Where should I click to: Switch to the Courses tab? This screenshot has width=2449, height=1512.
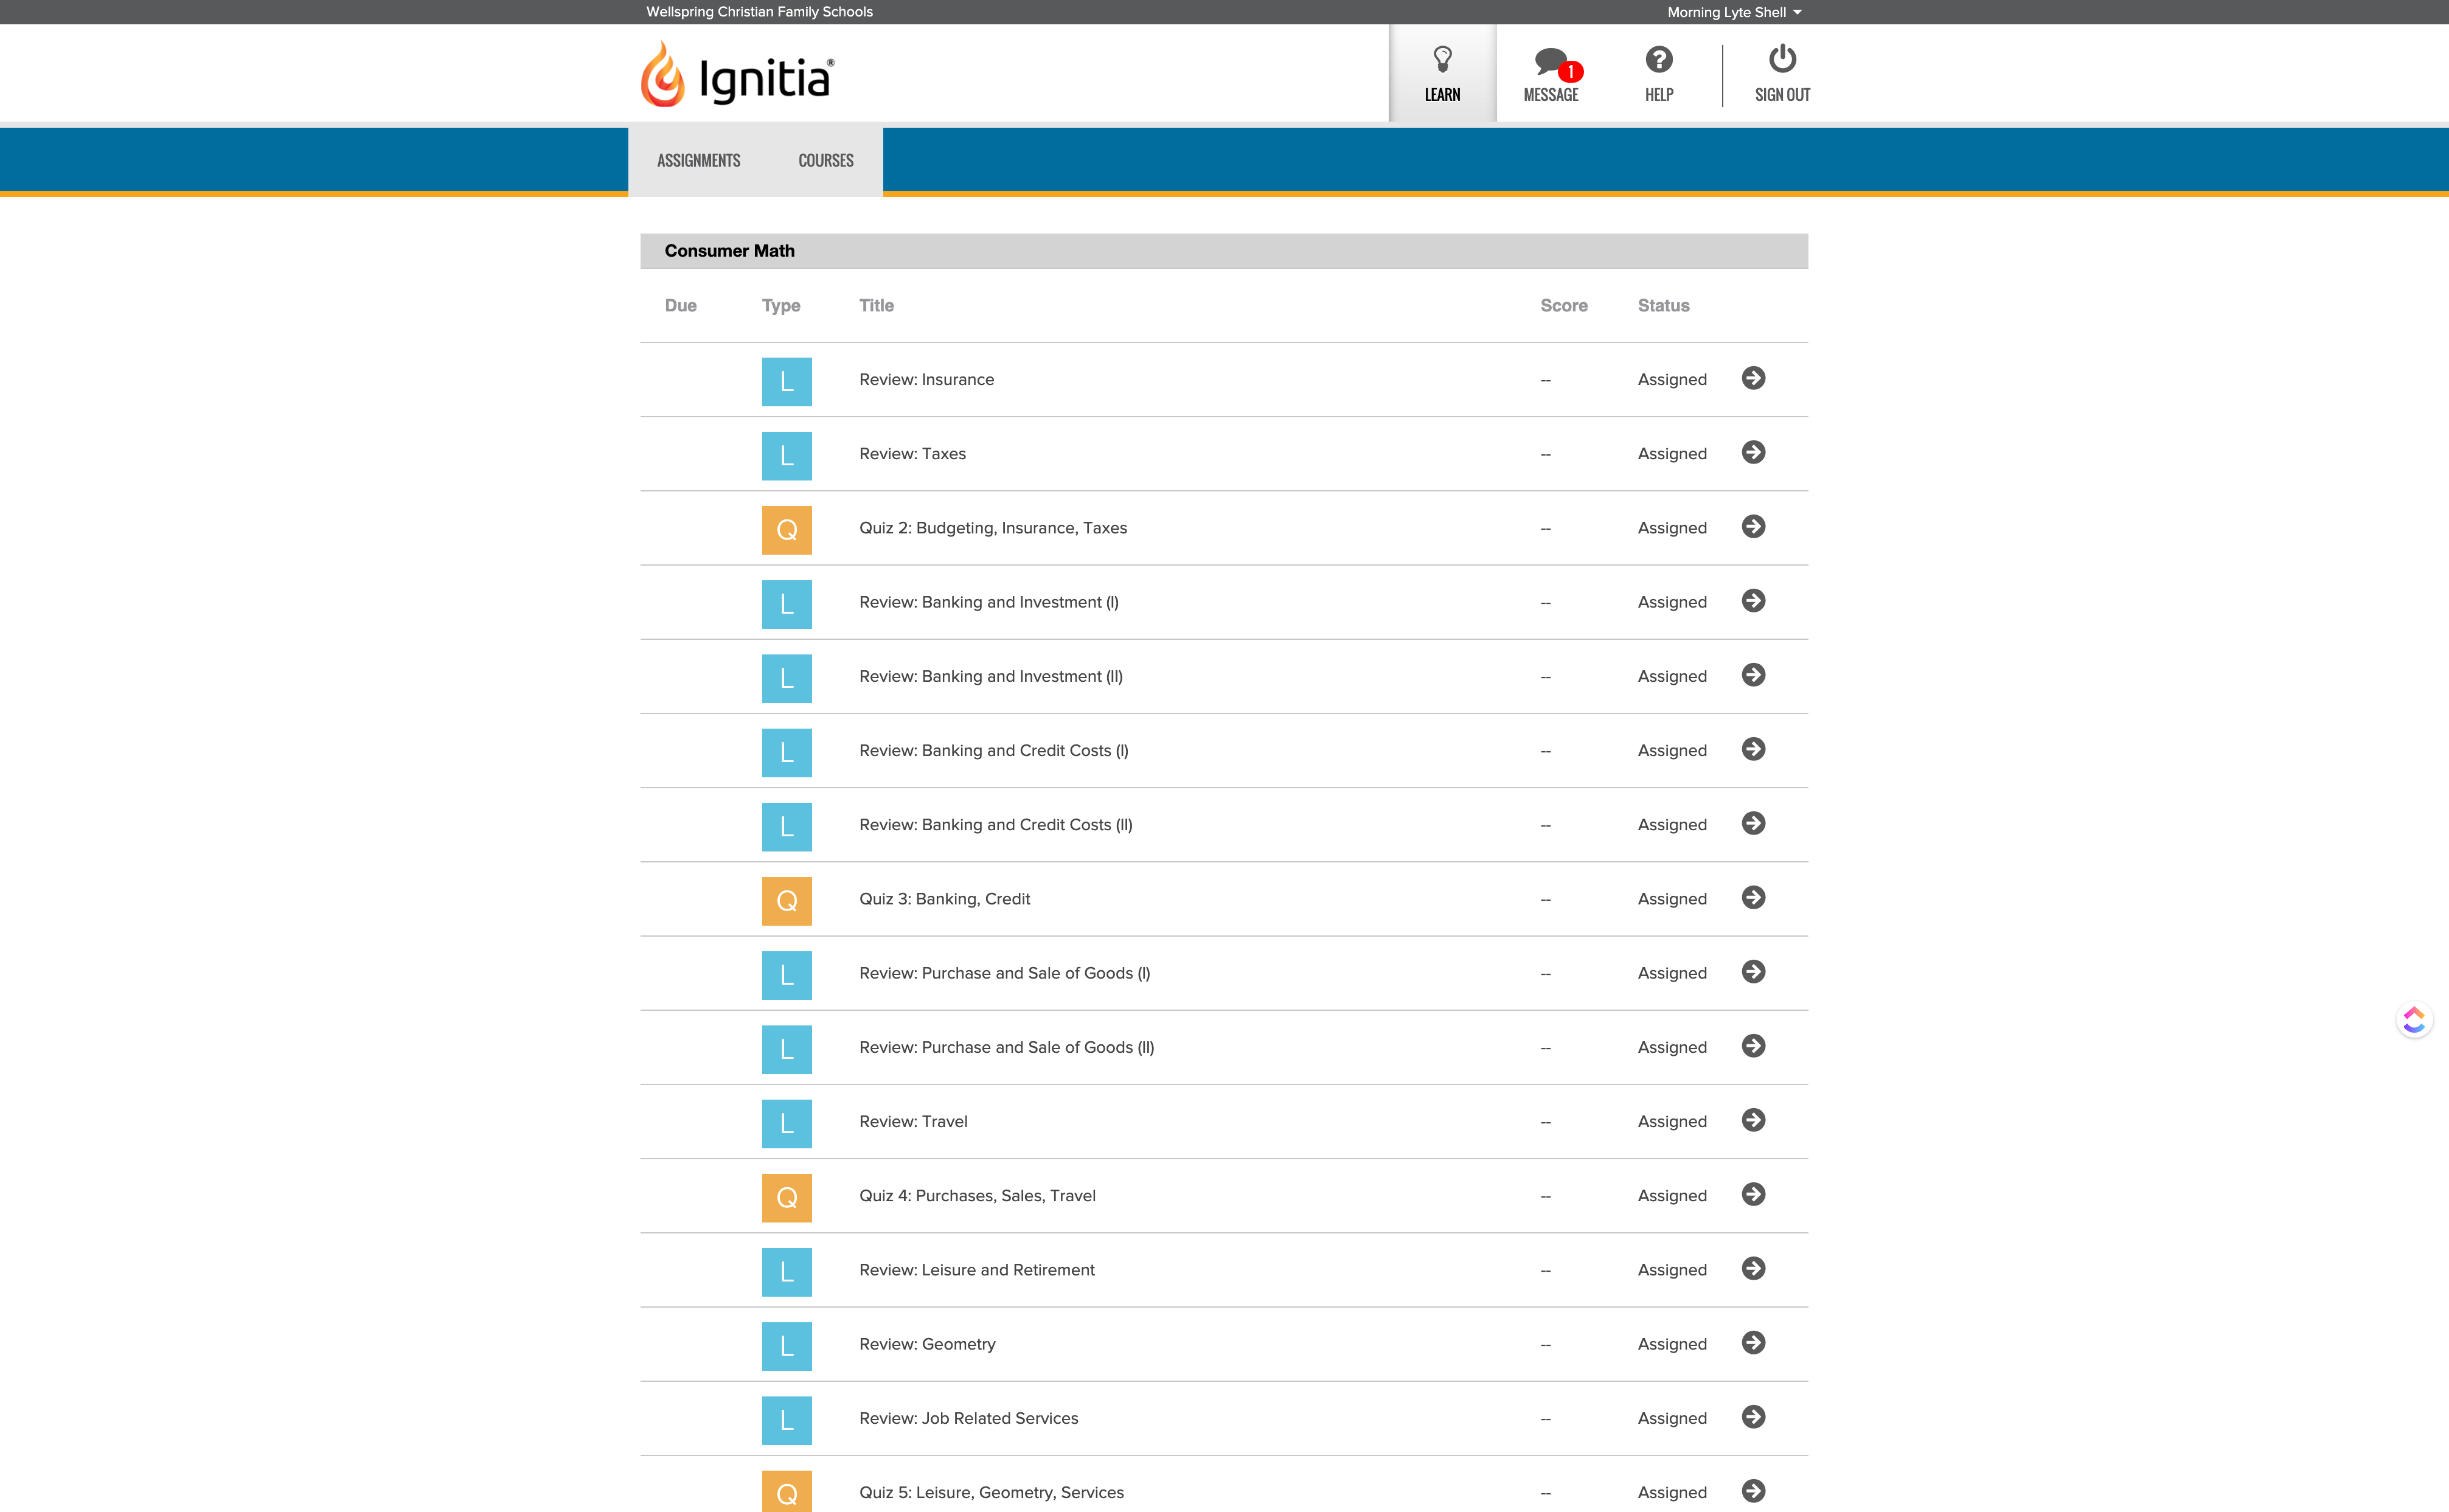pyautogui.click(x=826, y=160)
